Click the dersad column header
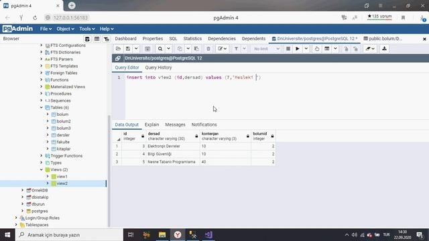This screenshot has width=429, height=241. click(x=173, y=136)
